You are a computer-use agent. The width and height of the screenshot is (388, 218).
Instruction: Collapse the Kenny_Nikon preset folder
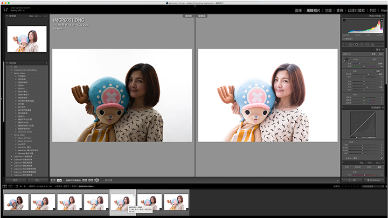[x=12, y=135]
